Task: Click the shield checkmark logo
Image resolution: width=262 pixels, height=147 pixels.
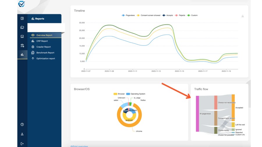Action: [22, 4]
